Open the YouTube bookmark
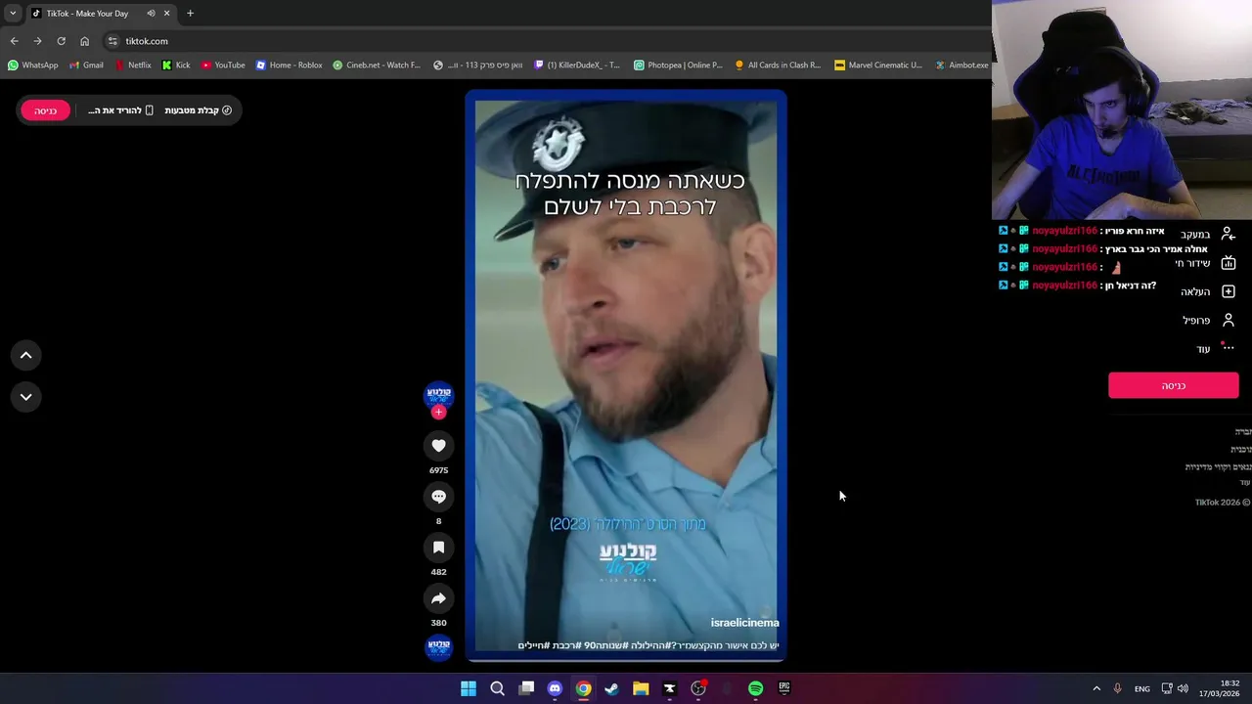Viewport: 1252px width, 704px height. (x=223, y=66)
